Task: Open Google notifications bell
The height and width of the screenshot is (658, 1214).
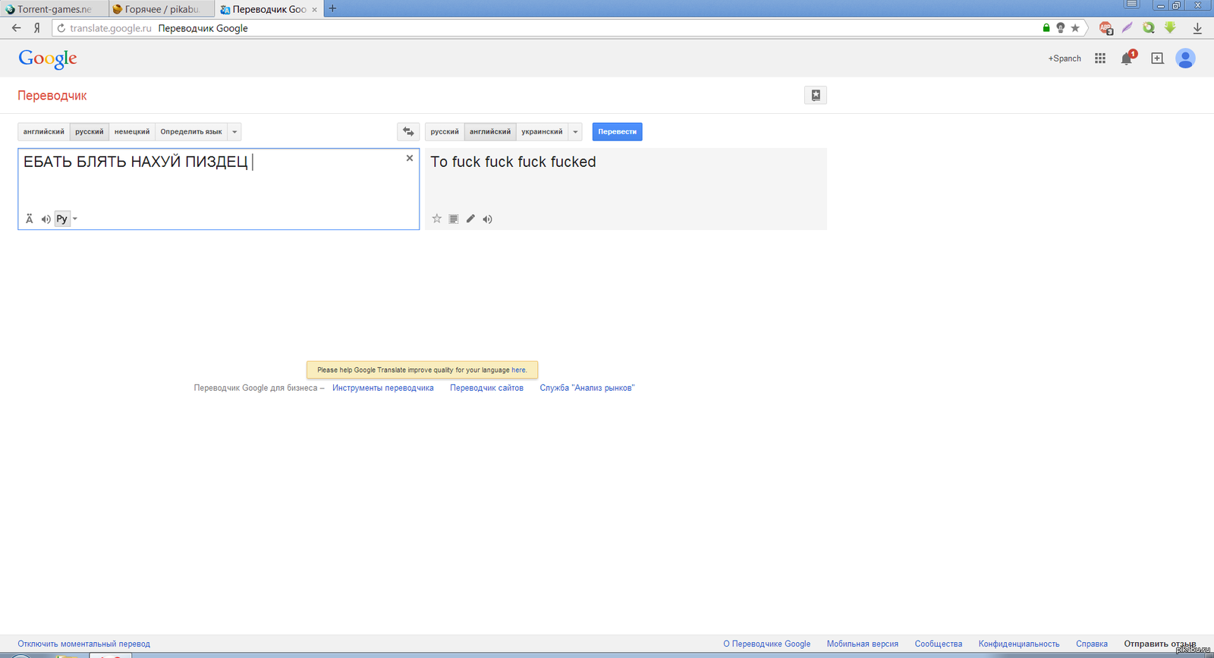Action: pyautogui.click(x=1128, y=58)
